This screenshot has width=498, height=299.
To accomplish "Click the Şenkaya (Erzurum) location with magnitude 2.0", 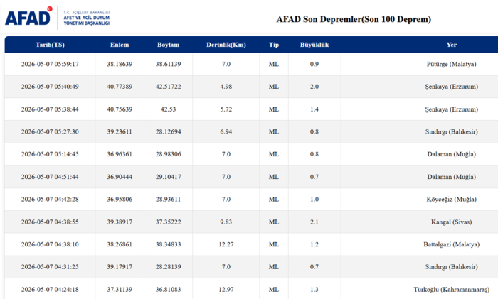I will [x=451, y=87].
